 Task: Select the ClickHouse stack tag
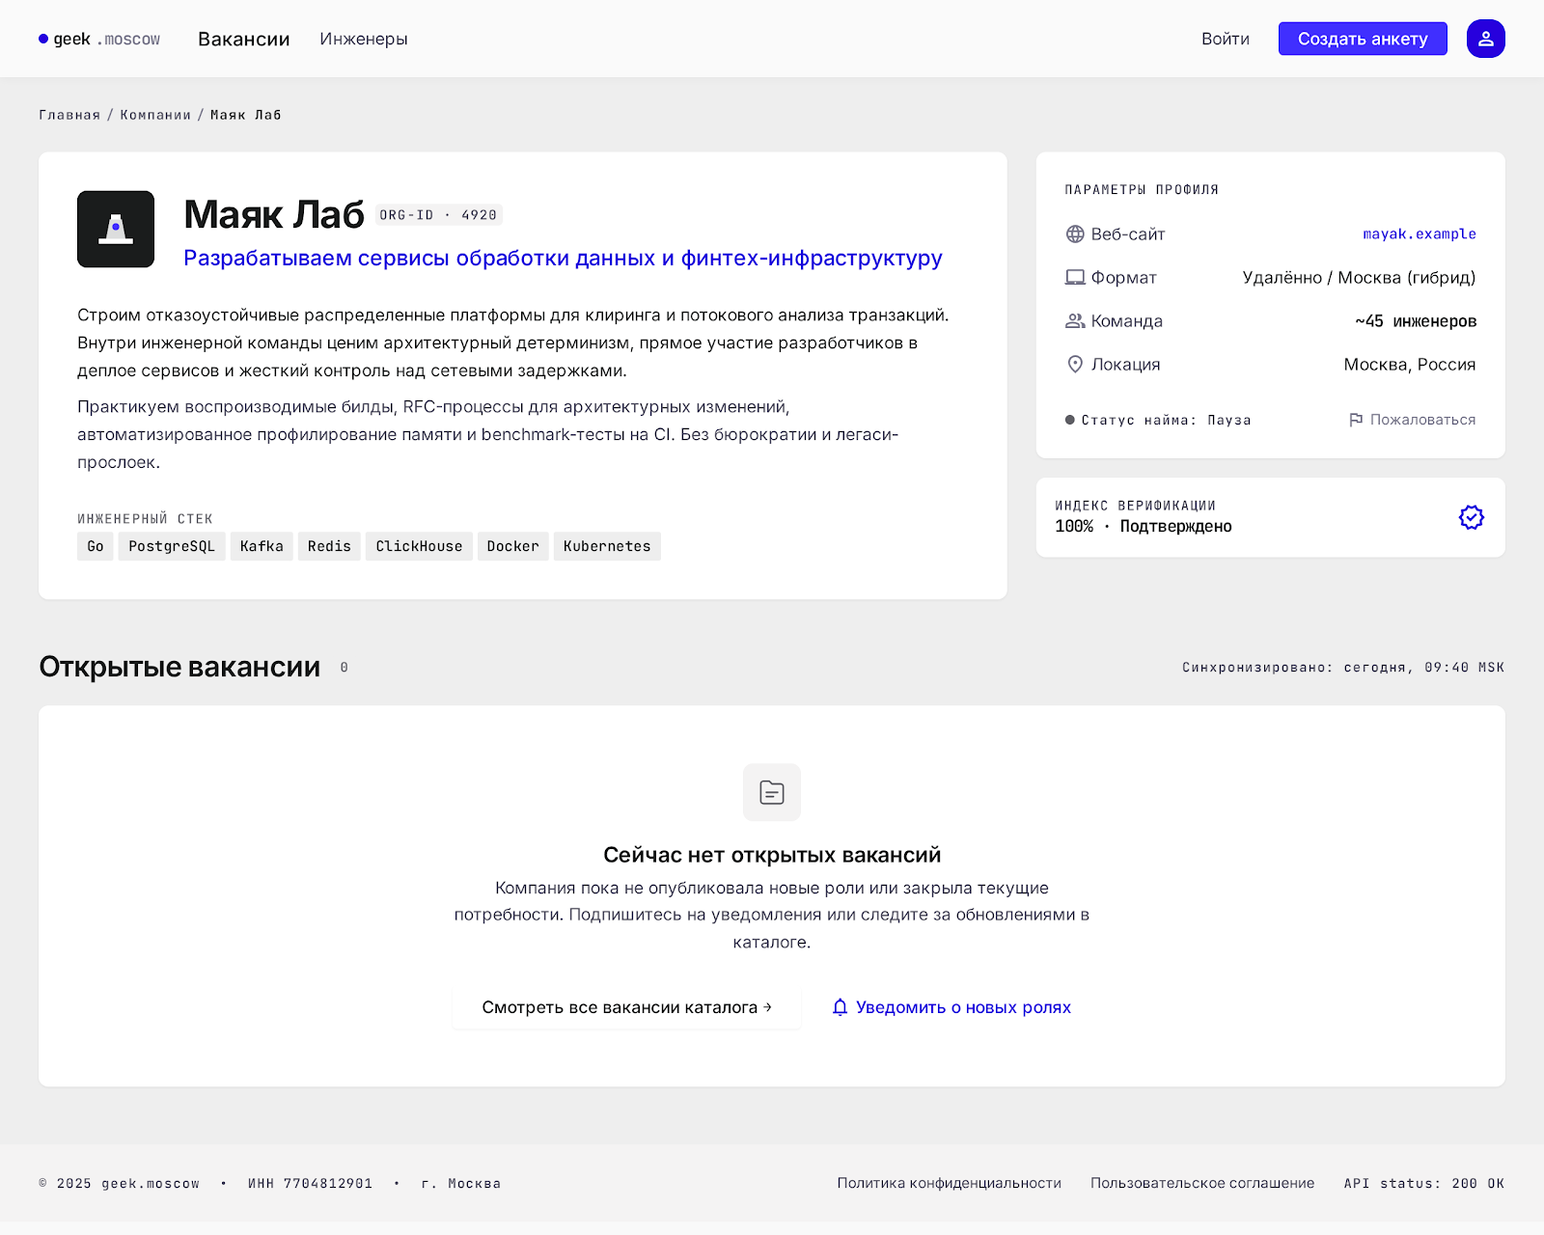click(419, 546)
